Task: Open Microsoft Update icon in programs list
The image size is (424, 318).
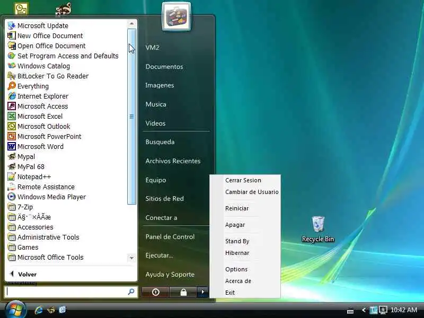Action: pyautogui.click(x=12, y=25)
